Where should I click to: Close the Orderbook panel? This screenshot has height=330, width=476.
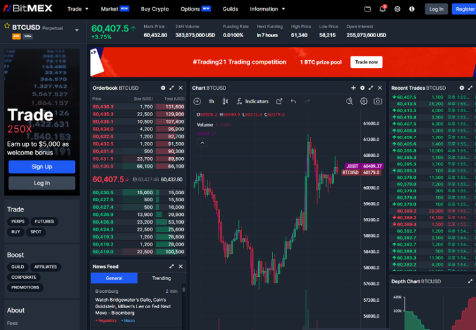coord(181,88)
